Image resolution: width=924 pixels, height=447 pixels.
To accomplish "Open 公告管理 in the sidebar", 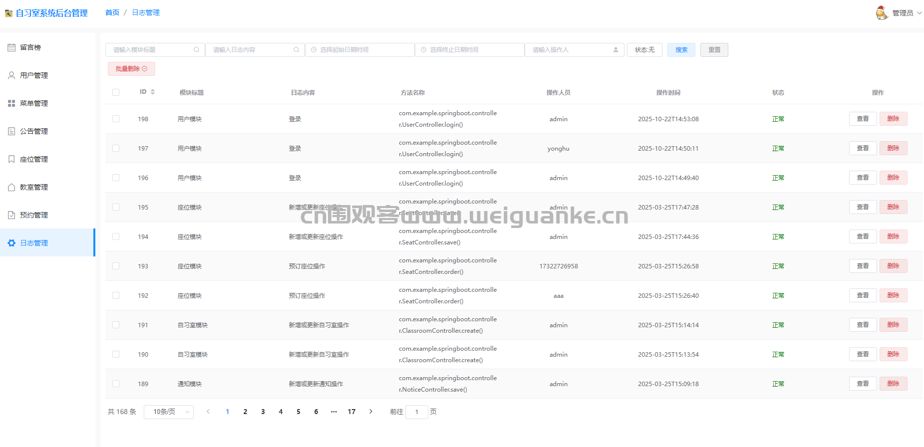I will point(34,131).
